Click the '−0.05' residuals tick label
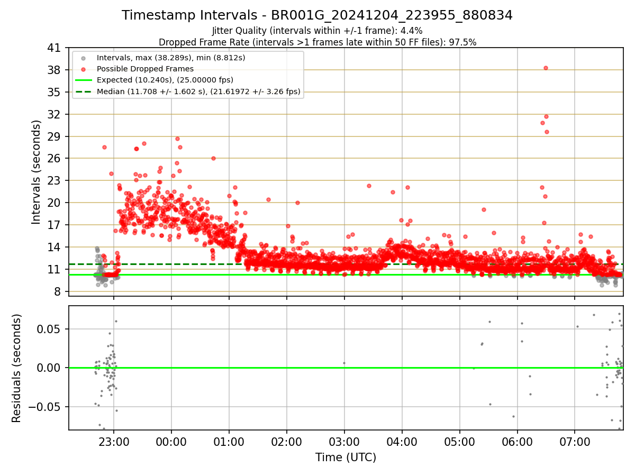 45,407
